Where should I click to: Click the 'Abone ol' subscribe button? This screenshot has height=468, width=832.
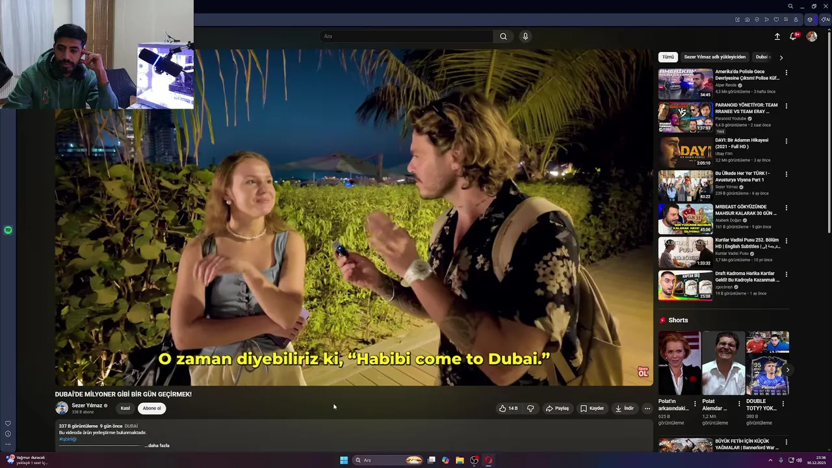[151, 408]
